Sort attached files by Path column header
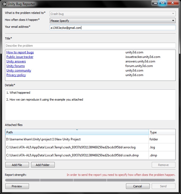The image size is (181, 194). coord(77,132)
